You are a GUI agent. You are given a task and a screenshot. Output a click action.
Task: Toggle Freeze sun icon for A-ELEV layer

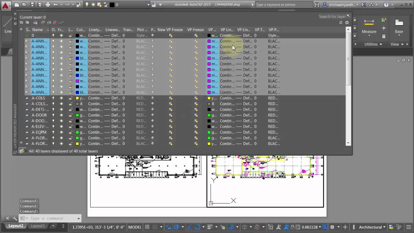61,127
